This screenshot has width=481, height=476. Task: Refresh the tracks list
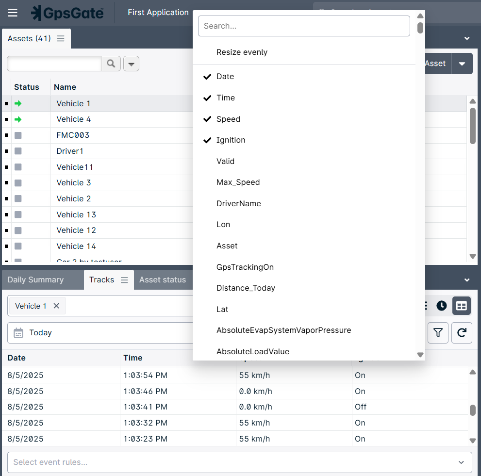point(461,333)
